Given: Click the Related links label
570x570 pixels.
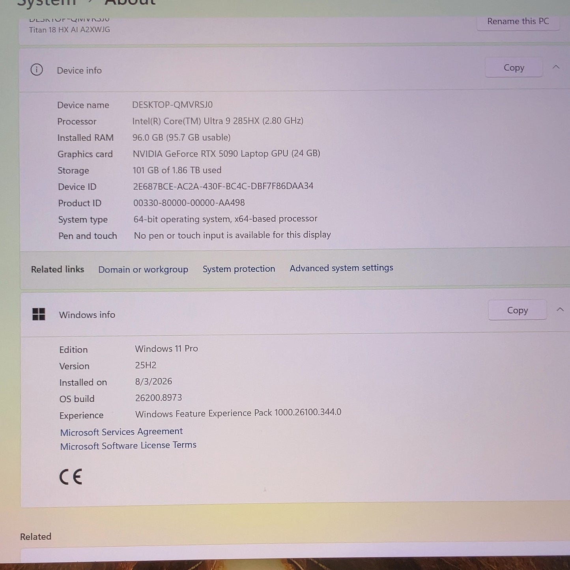Looking at the screenshot, I should 58,269.
